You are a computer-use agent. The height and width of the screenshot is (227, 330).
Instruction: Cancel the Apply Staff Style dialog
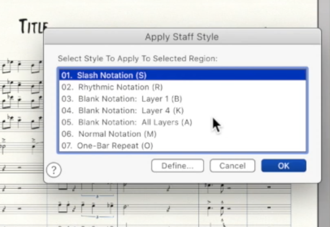click(232, 166)
